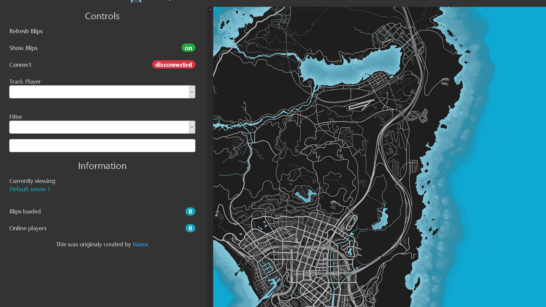The height and width of the screenshot is (307, 546).
Task: Click the Online players label
Action: coord(28,228)
